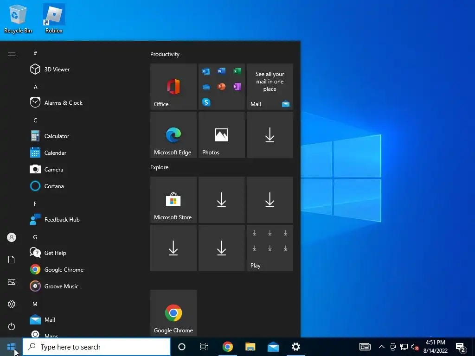Open File Explorer from the taskbar
The height and width of the screenshot is (356, 475).
pyautogui.click(x=250, y=347)
